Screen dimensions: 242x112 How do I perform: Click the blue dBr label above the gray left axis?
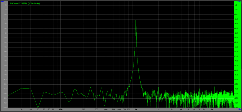(x=2, y=1)
